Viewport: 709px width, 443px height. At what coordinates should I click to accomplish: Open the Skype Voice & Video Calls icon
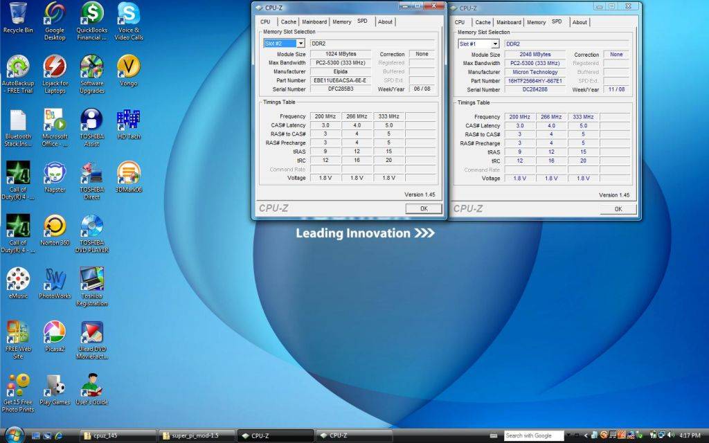[x=129, y=14]
